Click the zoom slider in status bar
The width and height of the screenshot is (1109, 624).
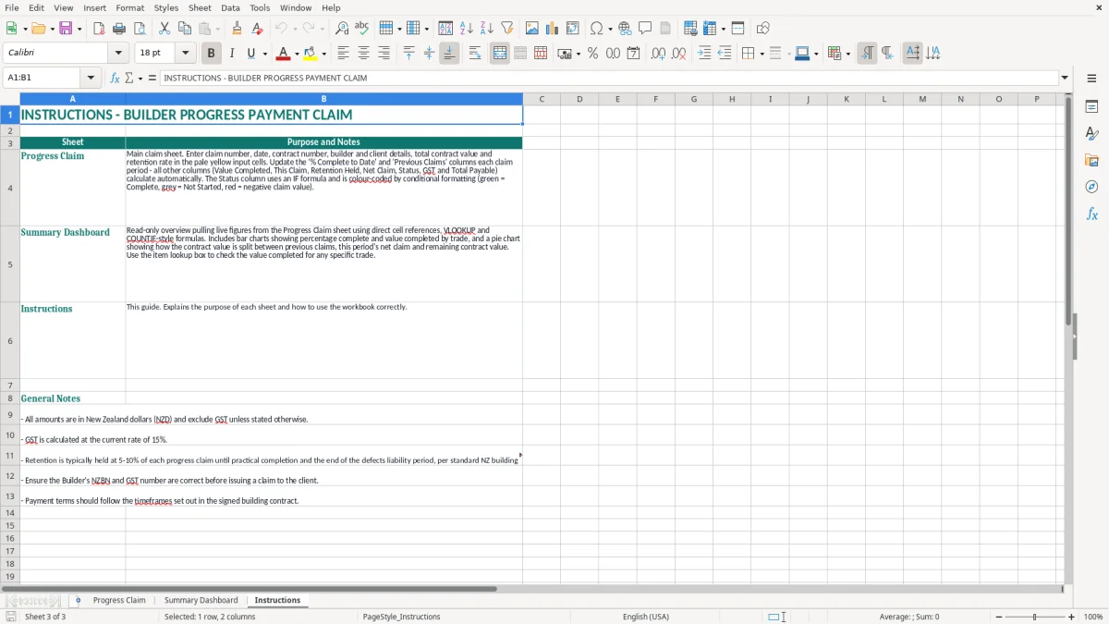1035,617
